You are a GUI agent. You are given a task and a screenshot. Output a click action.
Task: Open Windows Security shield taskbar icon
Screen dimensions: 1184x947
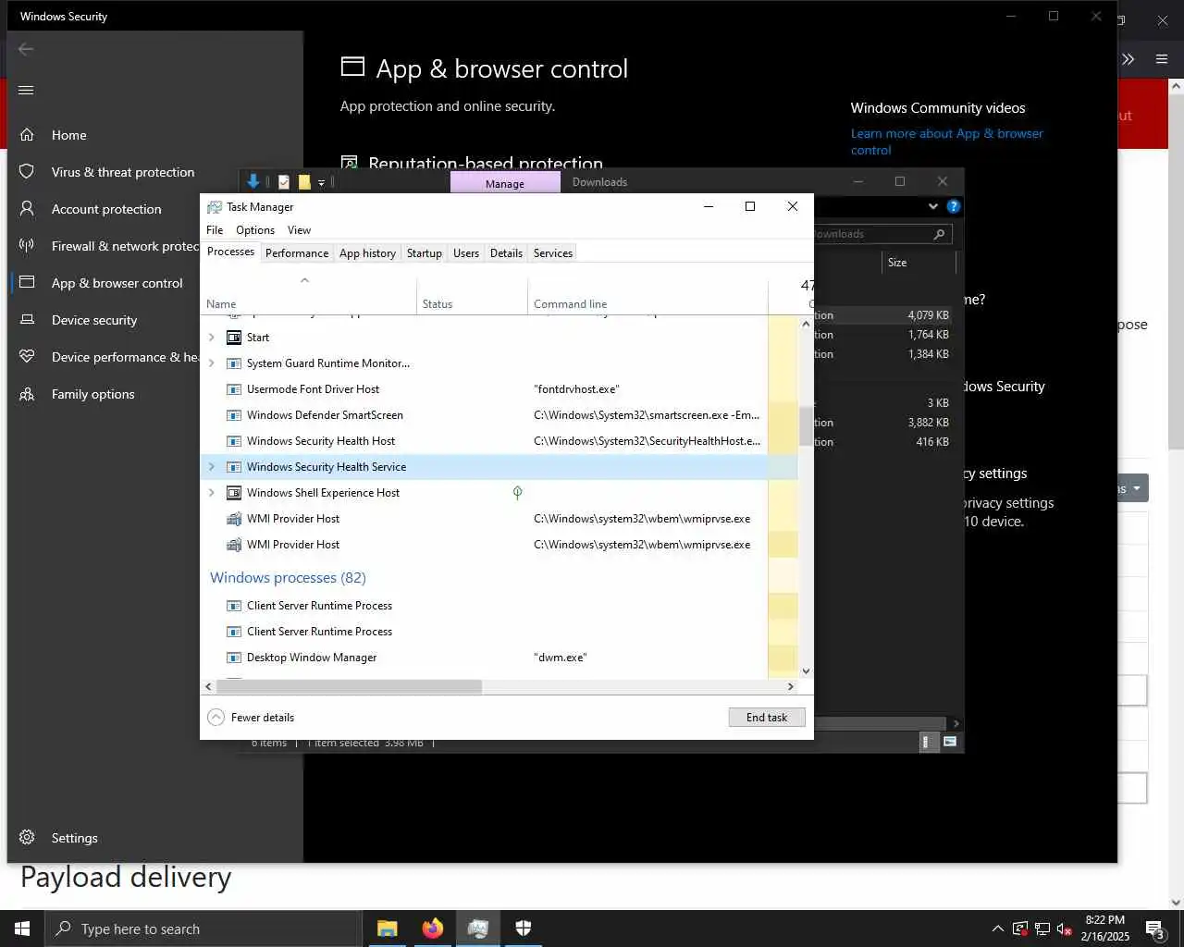click(523, 929)
